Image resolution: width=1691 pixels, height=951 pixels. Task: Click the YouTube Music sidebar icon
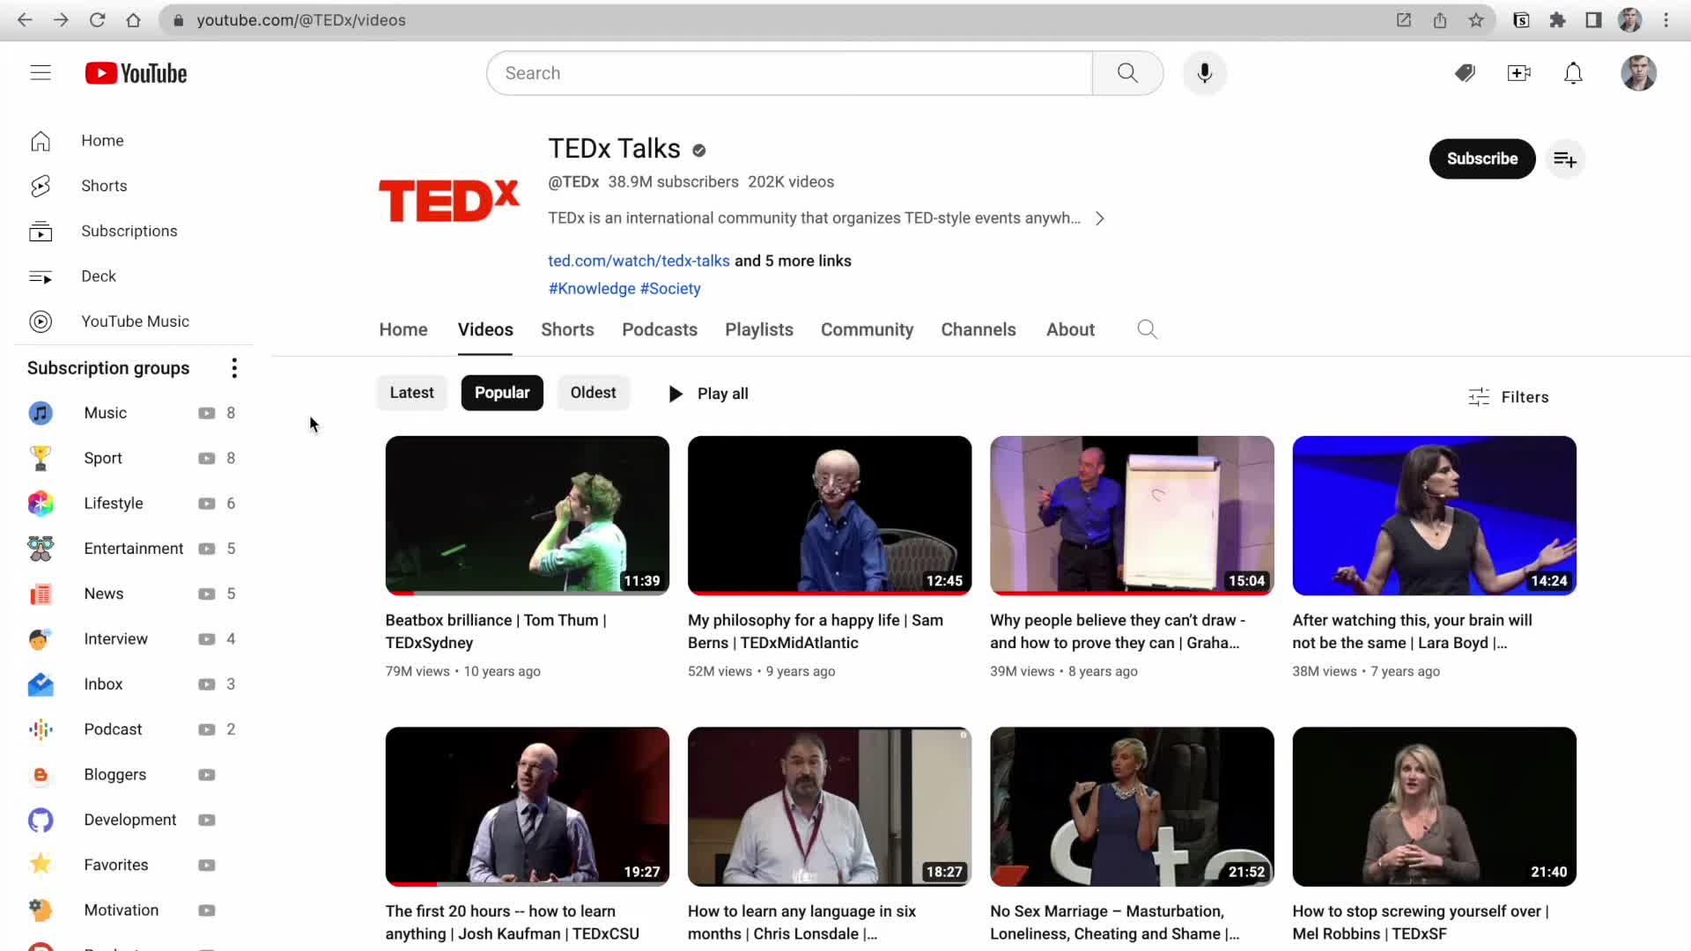pyautogui.click(x=41, y=321)
